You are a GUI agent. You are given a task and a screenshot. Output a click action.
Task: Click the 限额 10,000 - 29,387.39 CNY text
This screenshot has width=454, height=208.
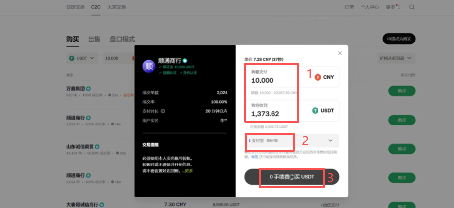coord(274,93)
